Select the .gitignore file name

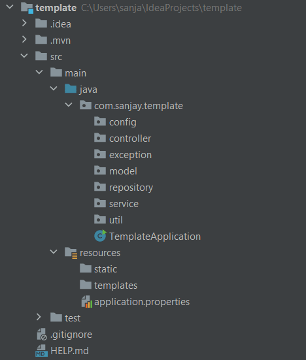(x=71, y=335)
